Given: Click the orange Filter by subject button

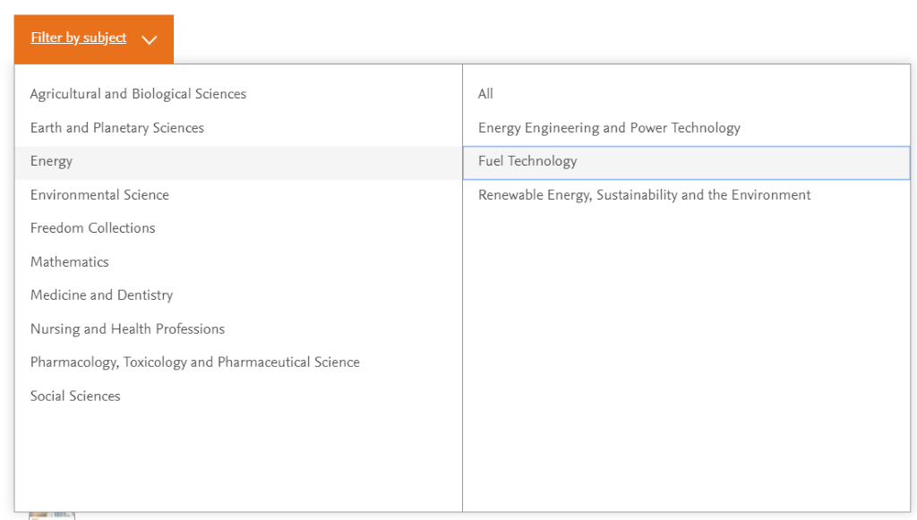Looking at the screenshot, I should pos(93,39).
